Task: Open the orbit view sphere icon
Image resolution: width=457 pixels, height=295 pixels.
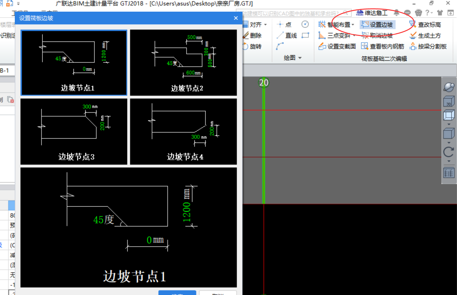Action: pos(449,87)
